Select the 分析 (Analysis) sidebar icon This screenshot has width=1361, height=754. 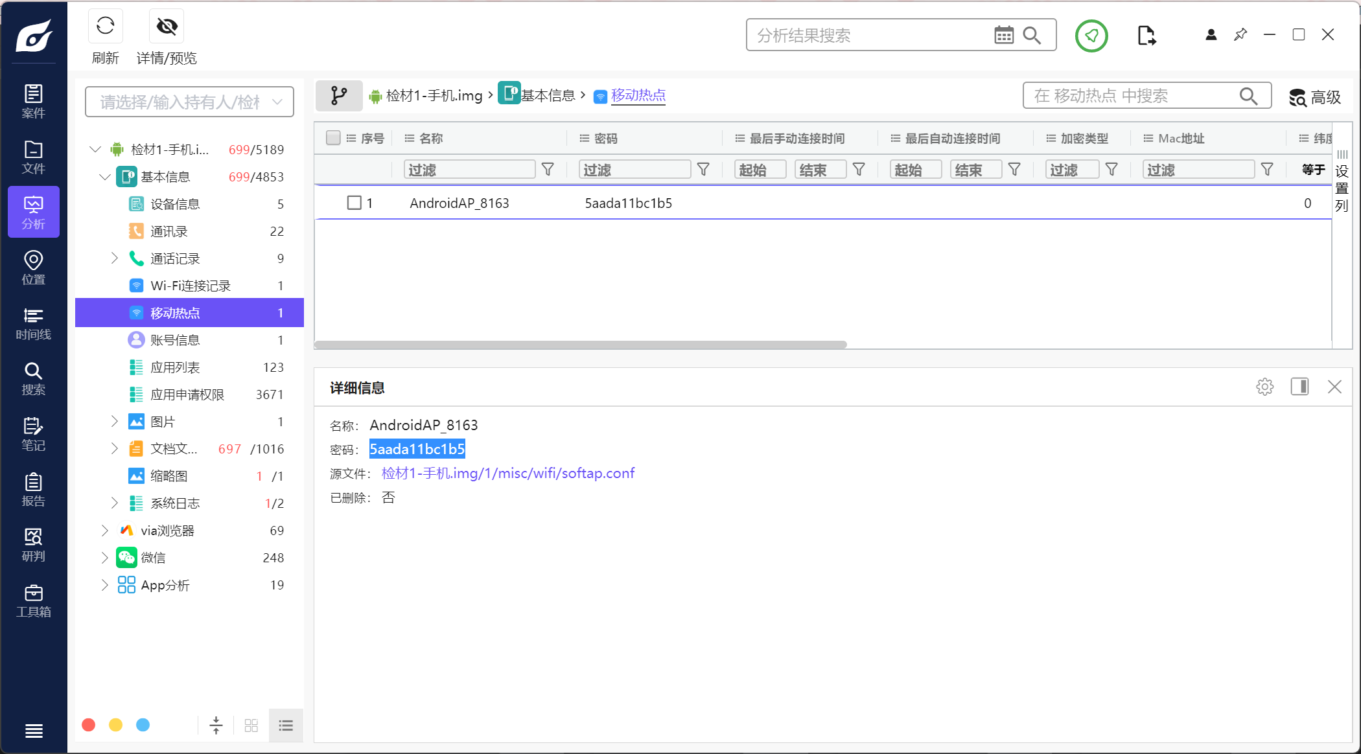(x=33, y=212)
